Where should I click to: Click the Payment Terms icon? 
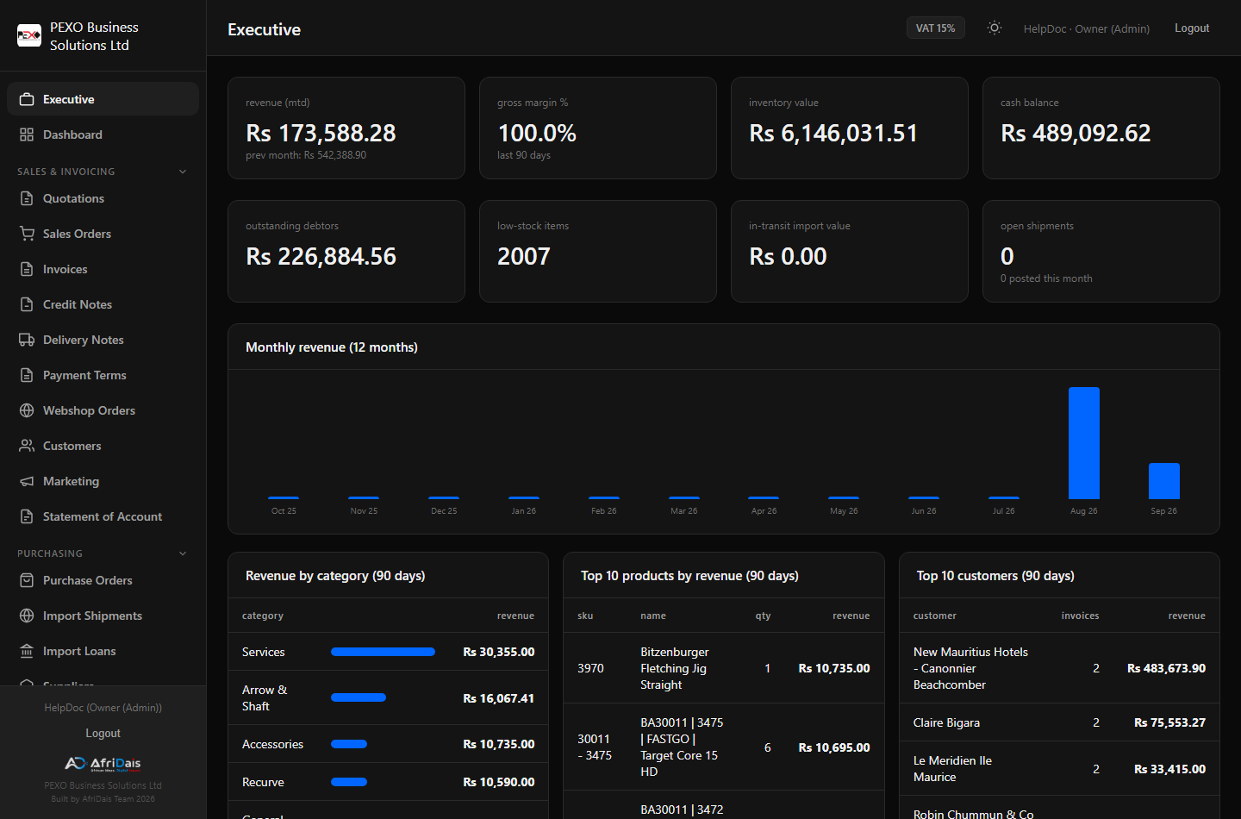(27, 375)
